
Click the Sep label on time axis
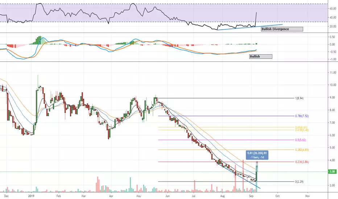(251, 196)
